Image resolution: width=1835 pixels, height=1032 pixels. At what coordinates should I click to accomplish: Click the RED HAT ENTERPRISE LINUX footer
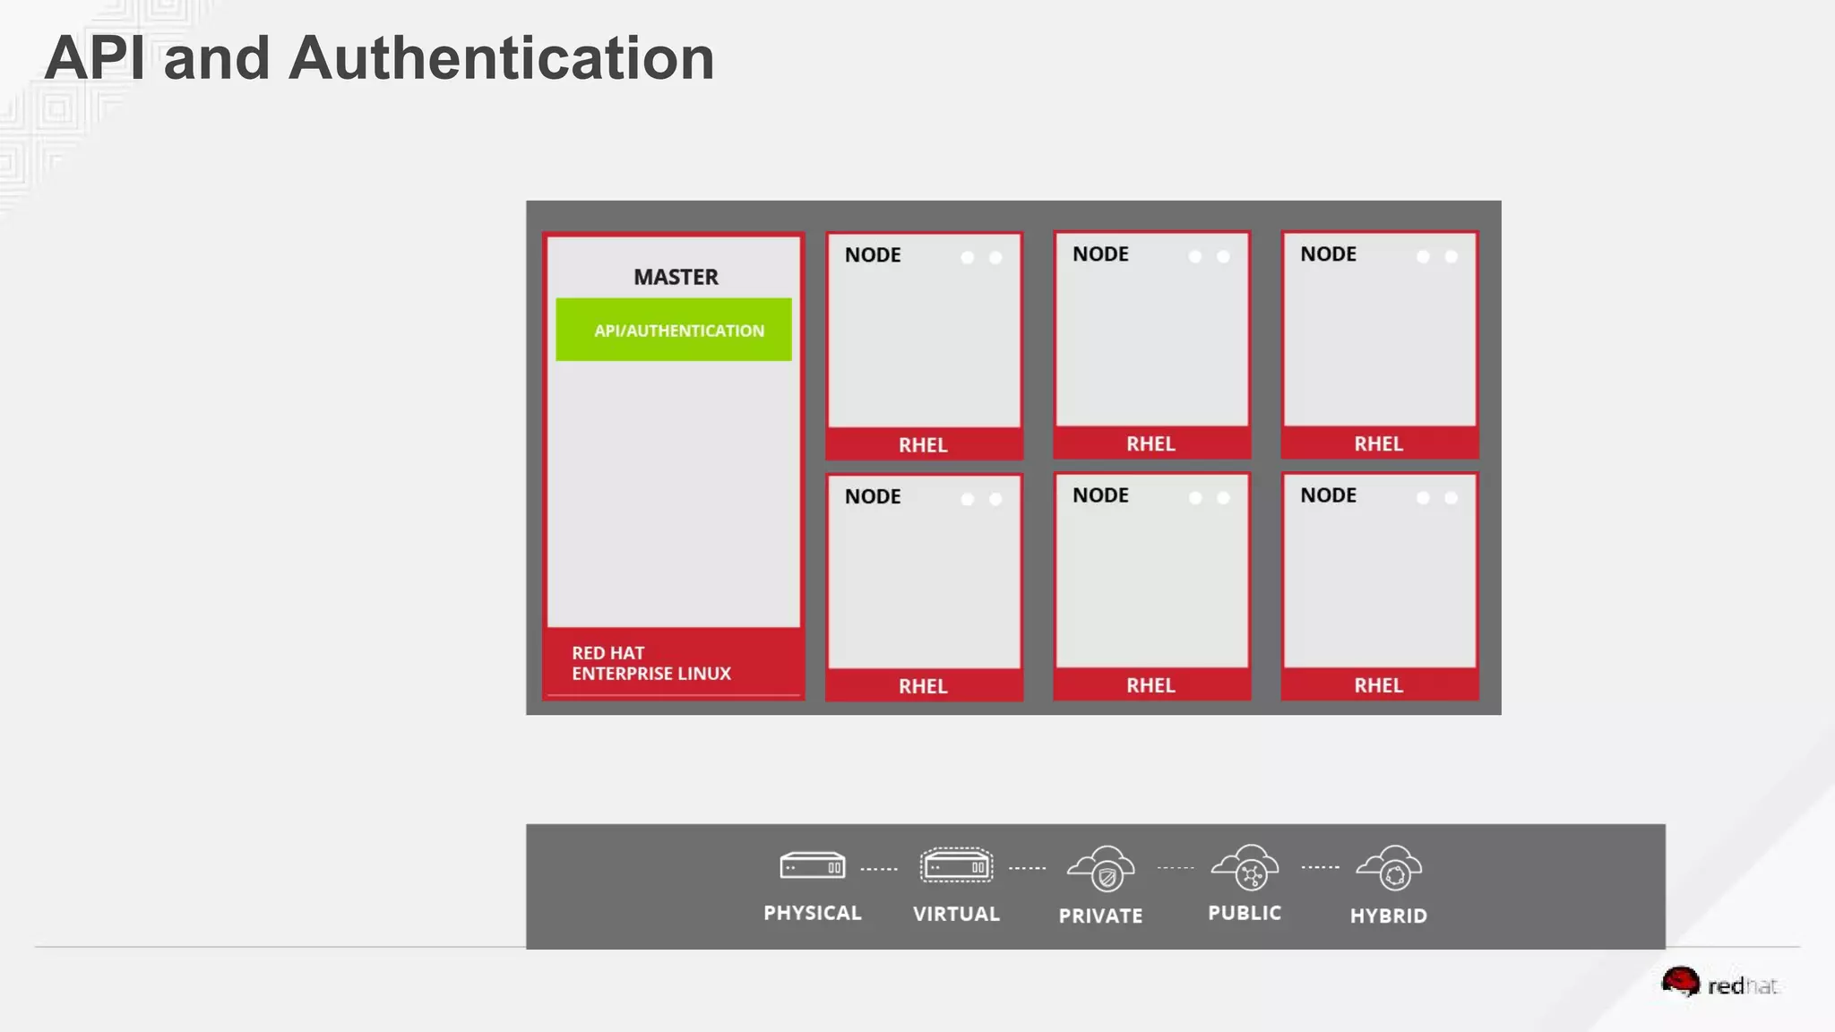tap(674, 663)
